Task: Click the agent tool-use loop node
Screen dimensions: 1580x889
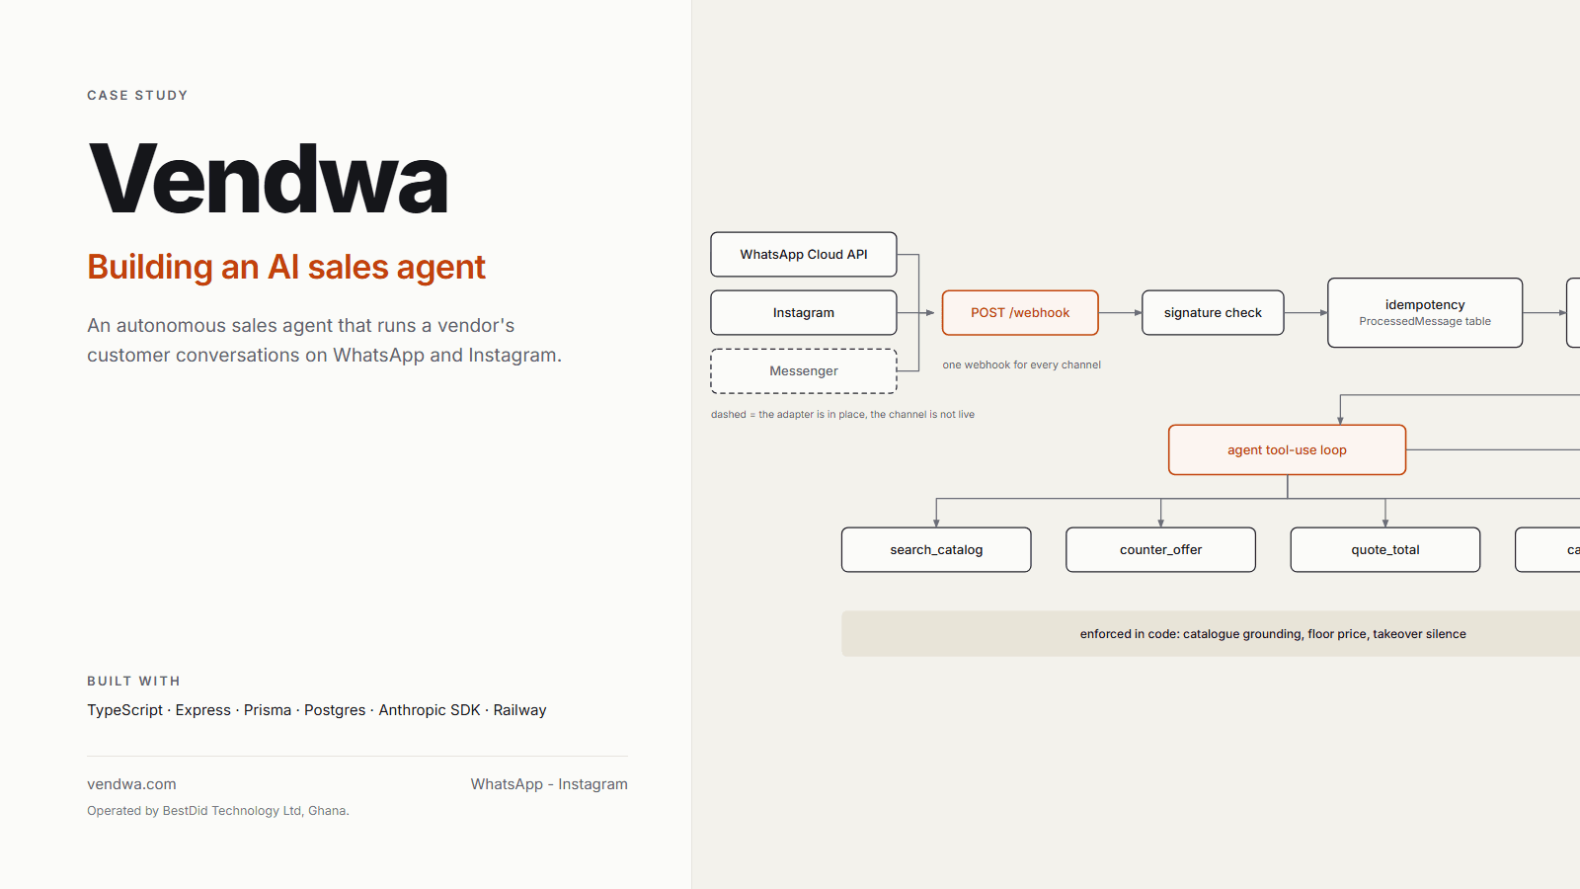Action: [1287, 450]
